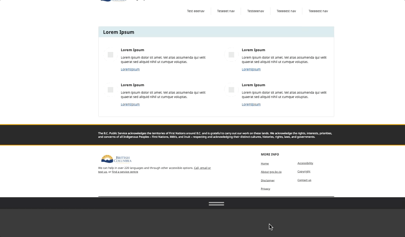This screenshot has width=405, height=237.
Task: Click the top-right card's placeholder icon
Action: [x=232, y=55]
